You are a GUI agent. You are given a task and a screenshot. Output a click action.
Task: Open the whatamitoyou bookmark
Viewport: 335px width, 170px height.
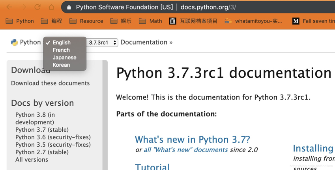(253, 21)
